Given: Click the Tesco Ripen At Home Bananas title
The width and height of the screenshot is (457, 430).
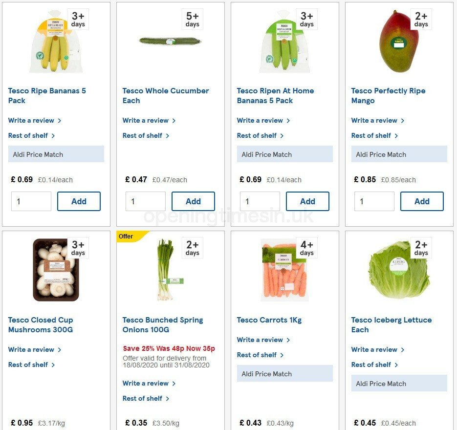Looking at the screenshot, I should pos(275,96).
